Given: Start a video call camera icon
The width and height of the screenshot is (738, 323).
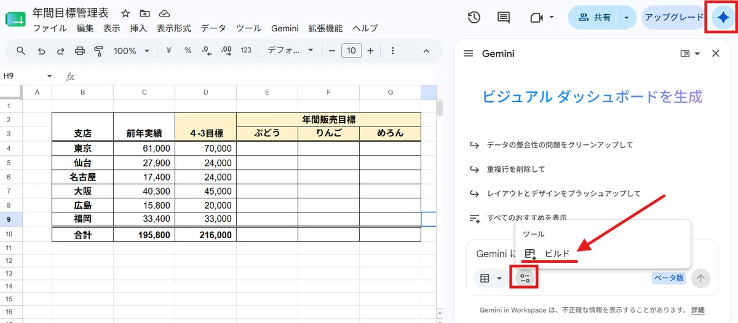Looking at the screenshot, I should (x=536, y=17).
